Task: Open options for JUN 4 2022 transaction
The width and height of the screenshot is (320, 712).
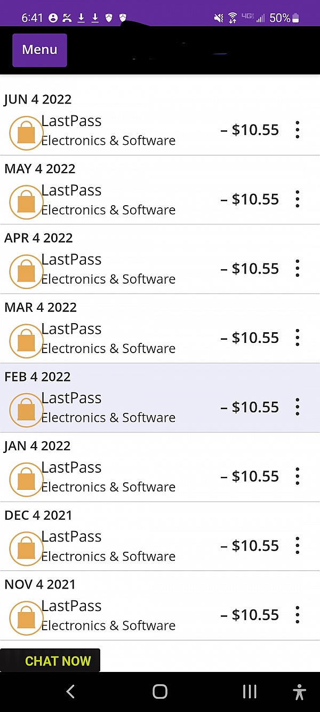Action: [x=298, y=130]
